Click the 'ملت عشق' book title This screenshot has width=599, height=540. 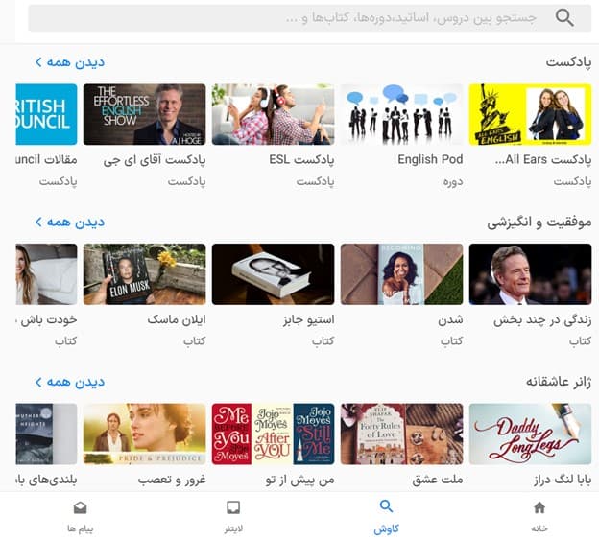[x=438, y=480]
